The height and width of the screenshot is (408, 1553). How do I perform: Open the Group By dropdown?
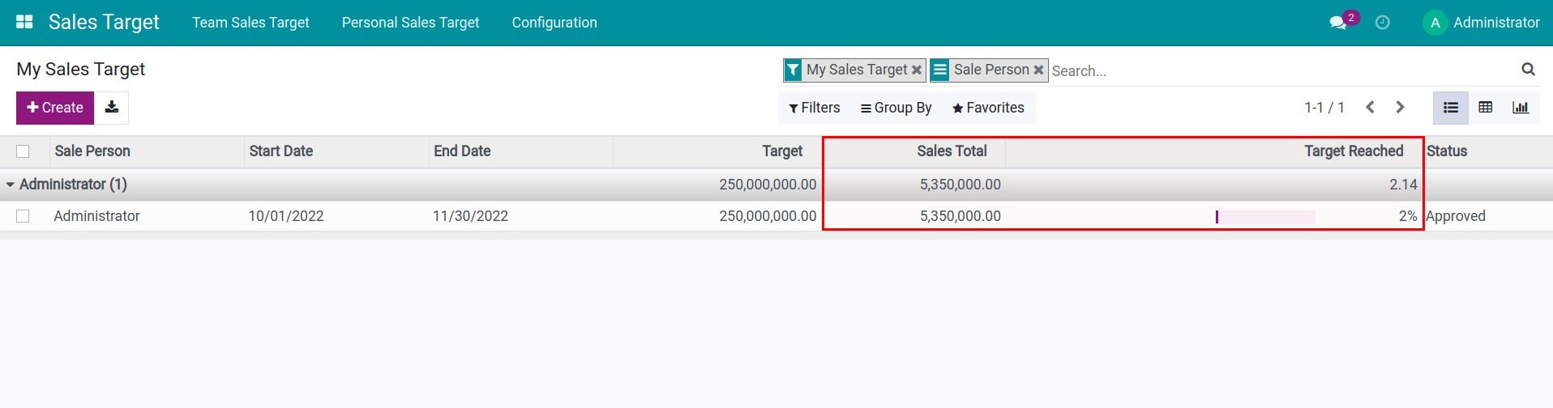pyautogui.click(x=896, y=108)
